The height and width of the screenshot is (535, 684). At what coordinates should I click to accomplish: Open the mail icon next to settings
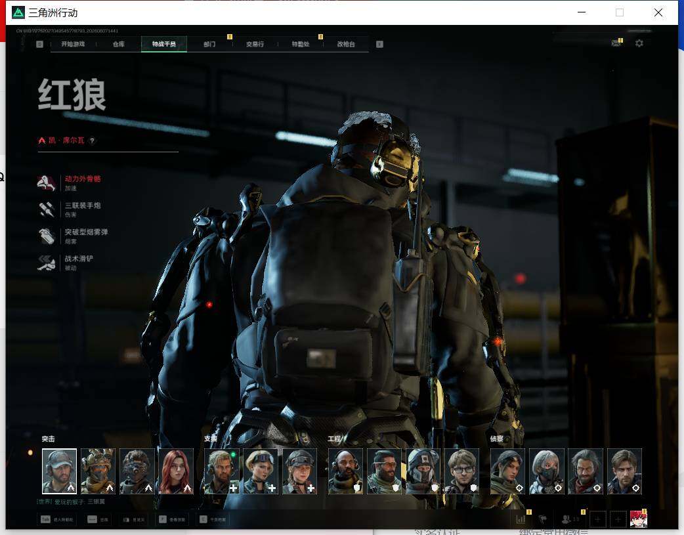(x=616, y=43)
